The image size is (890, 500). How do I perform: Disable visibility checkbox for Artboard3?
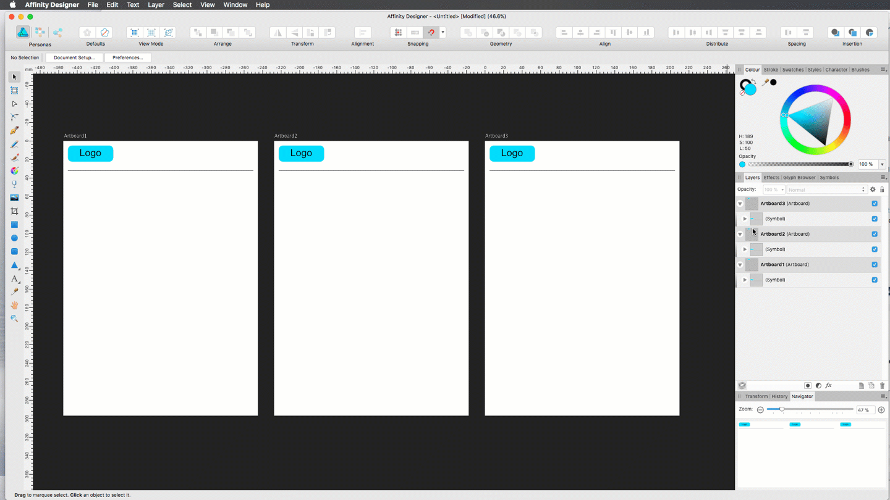coord(875,202)
